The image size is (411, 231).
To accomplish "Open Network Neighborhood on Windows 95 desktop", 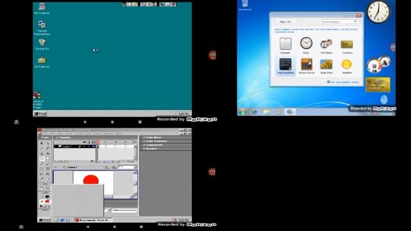I will tap(42, 28).
